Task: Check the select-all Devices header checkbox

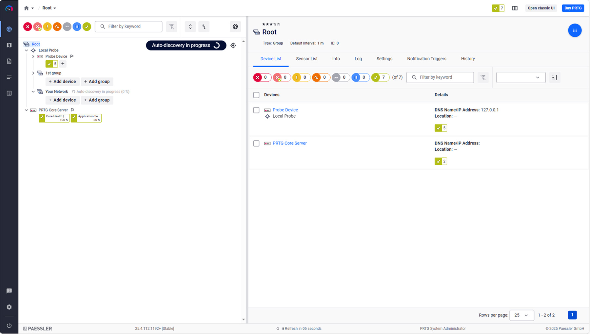Action: click(256, 95)
